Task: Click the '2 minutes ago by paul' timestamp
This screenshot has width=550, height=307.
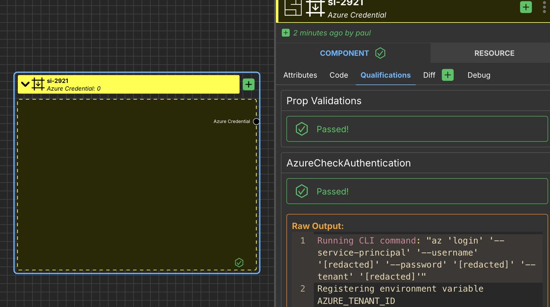Action: coord(332,33)
